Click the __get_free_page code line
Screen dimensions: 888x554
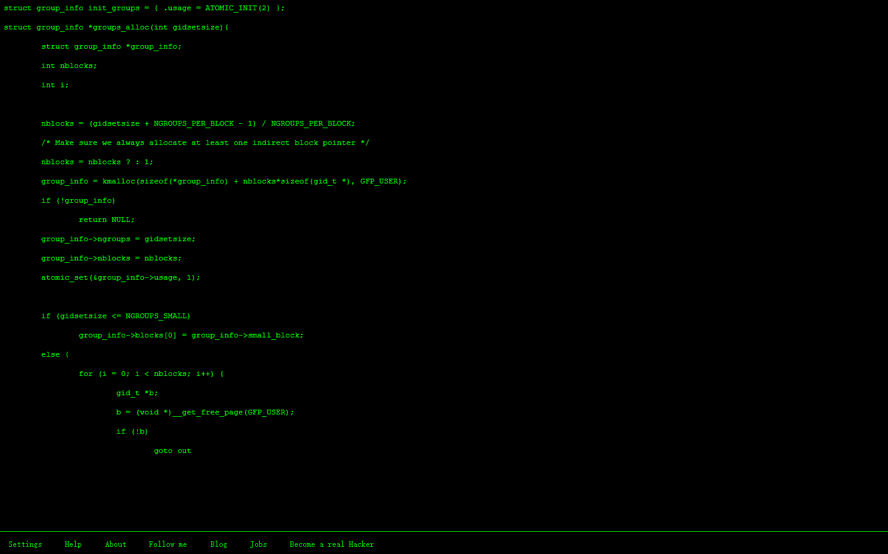tap(205, 413)
